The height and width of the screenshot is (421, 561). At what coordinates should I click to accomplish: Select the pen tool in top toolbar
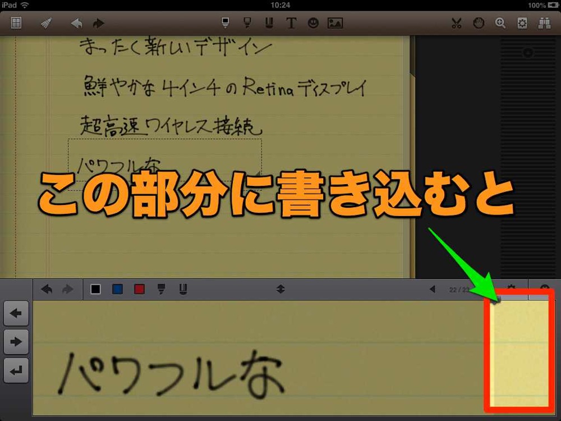226,23
